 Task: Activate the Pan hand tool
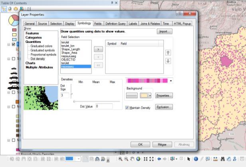132,159
